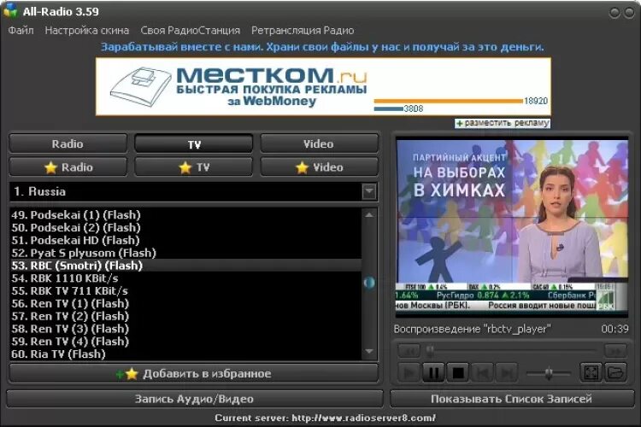Open favorite Video starred tab

coord(319,167)
